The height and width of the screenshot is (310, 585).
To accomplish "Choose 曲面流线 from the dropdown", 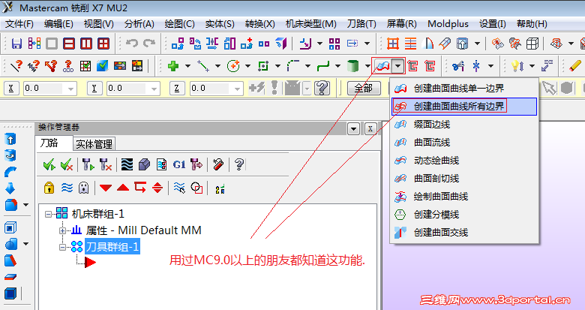I will pyautogui.click(x=464, y=143).
